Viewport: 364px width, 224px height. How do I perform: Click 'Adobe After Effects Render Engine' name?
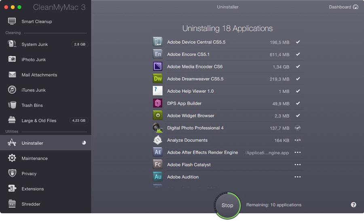203,152
